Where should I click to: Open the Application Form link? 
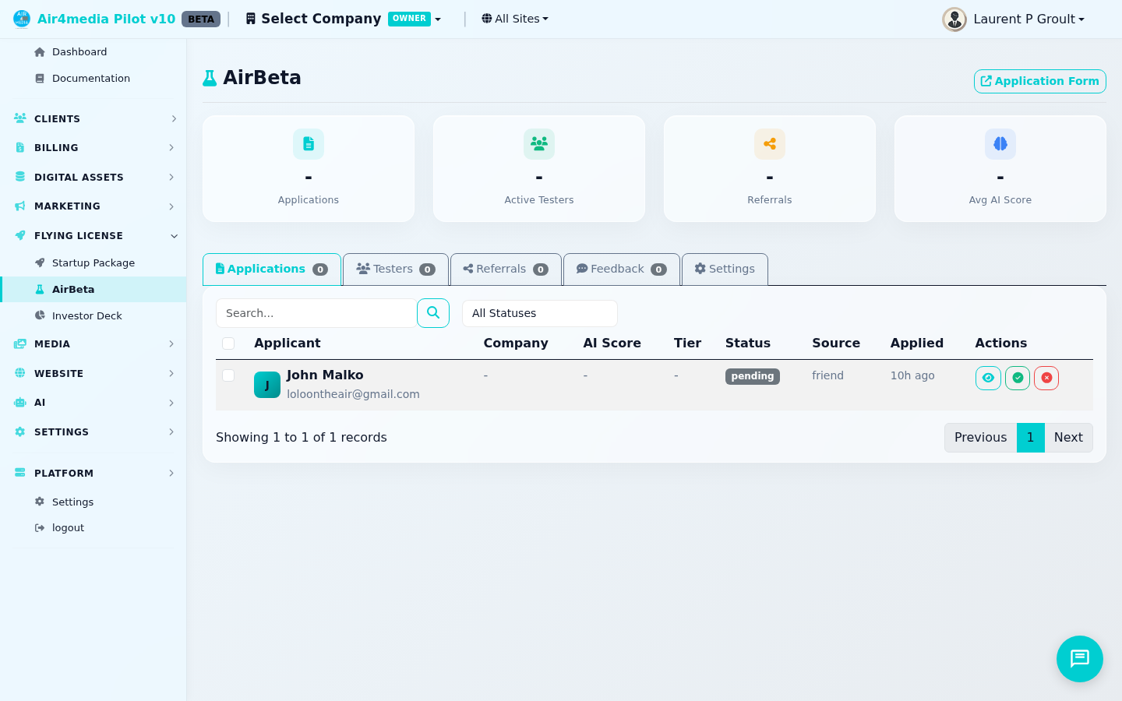[x=1039, y=81]
